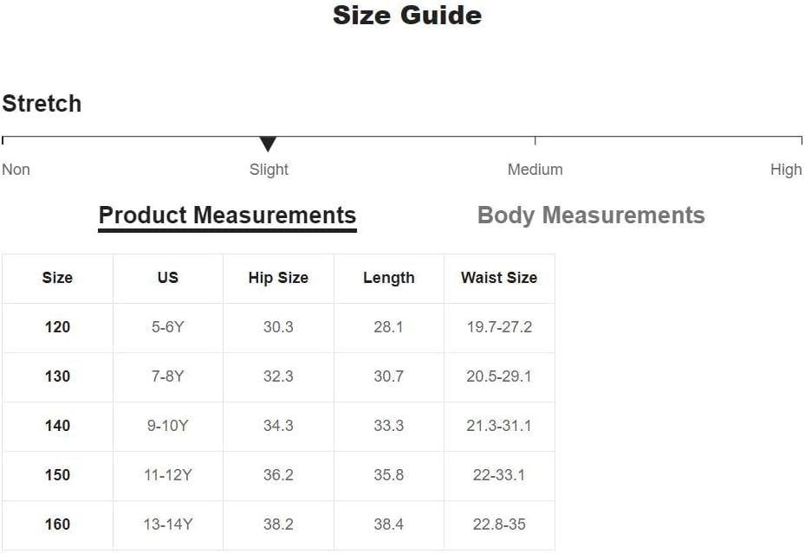Click the High stretch label
Screen dimensions: 805x553
click(786, 170)
